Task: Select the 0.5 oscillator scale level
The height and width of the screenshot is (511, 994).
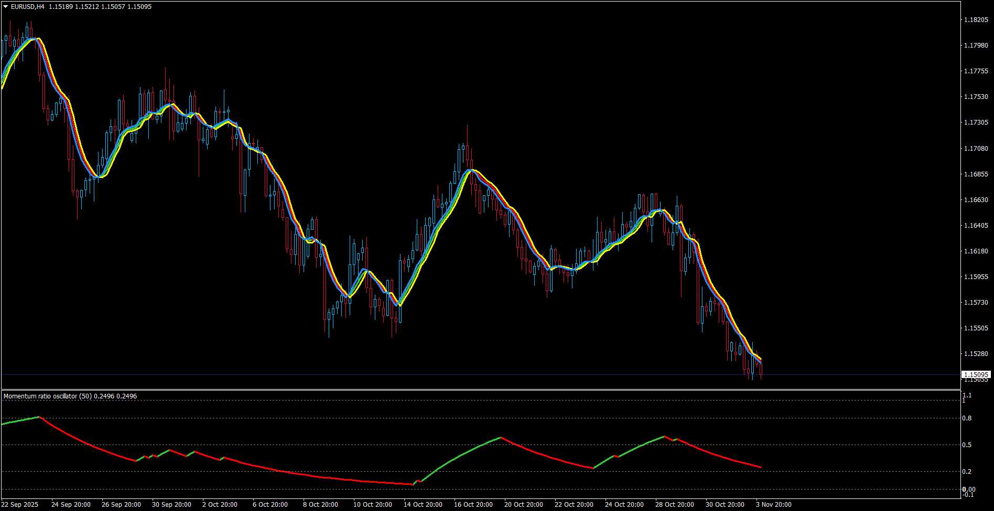Action: [x=967, y=445]
